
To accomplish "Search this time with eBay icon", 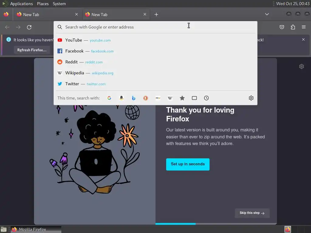I will [x=158, y=98].
